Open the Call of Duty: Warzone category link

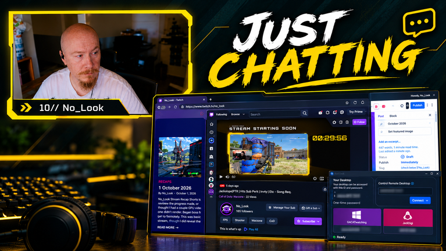pos(231,197)
